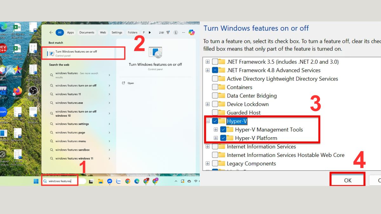This screenshot has width=381, height=214.
Task: Click OK in Windows Features dialog
Action: point(348,180)
